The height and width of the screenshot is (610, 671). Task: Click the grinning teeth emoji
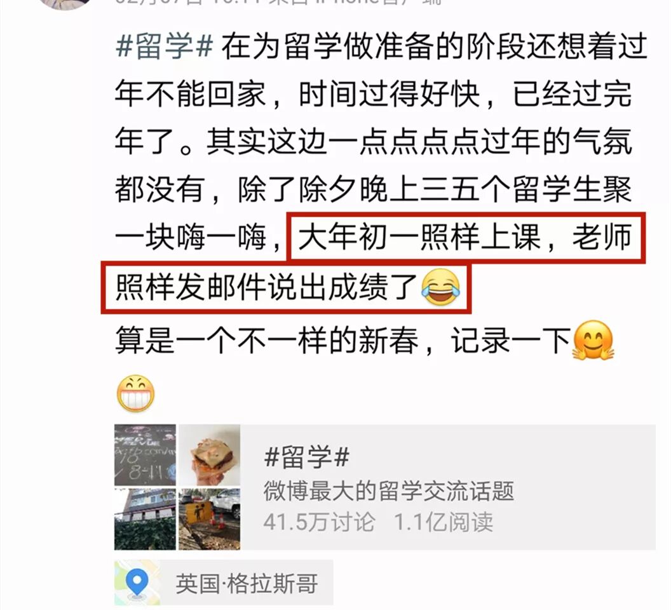(135, 393)
